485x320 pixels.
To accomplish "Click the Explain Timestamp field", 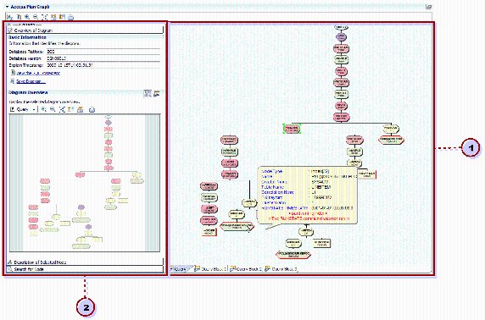I will coord(103,65).
